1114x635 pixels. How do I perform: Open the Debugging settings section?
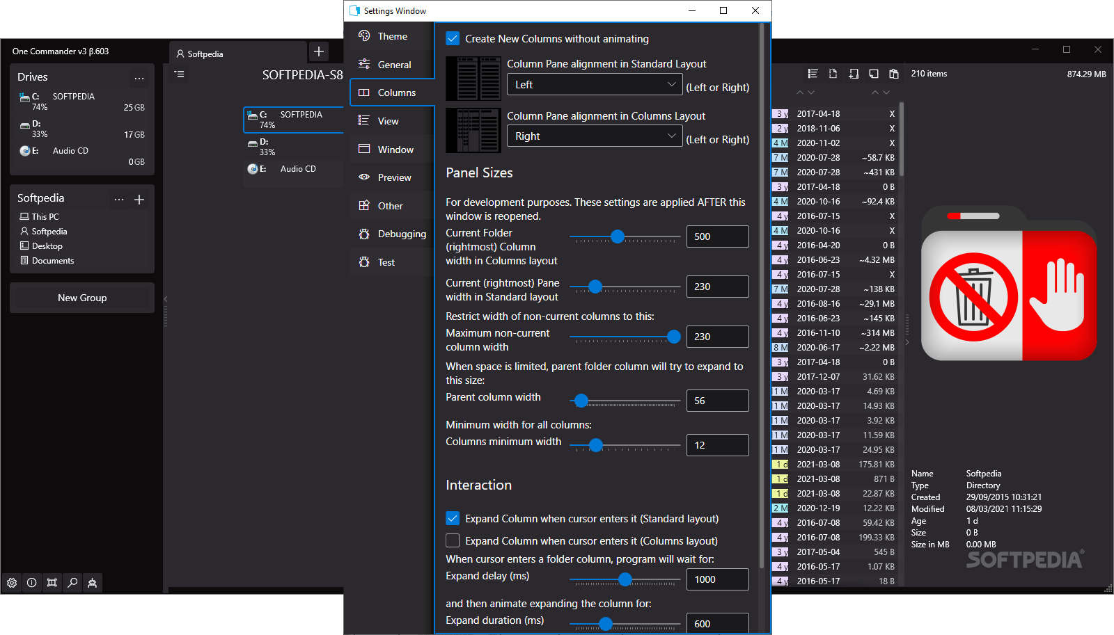(392, 234)
